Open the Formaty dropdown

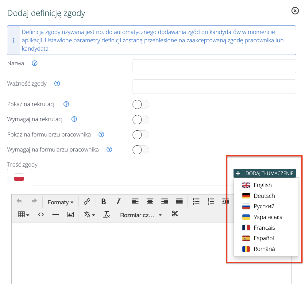[x=60, y=202]
